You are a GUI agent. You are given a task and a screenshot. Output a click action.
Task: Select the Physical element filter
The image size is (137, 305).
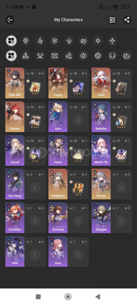click(x=26, y=41)
